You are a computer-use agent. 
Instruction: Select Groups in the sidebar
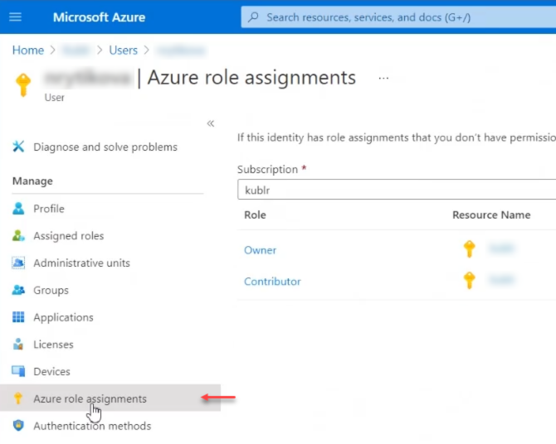pyautogui.click(x=51, y=290)
